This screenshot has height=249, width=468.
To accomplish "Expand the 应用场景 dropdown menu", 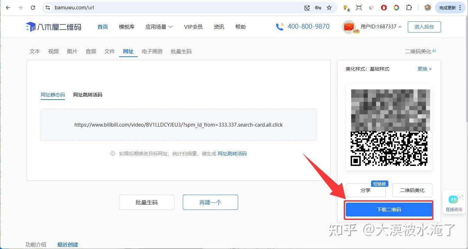I will point(159,27).
